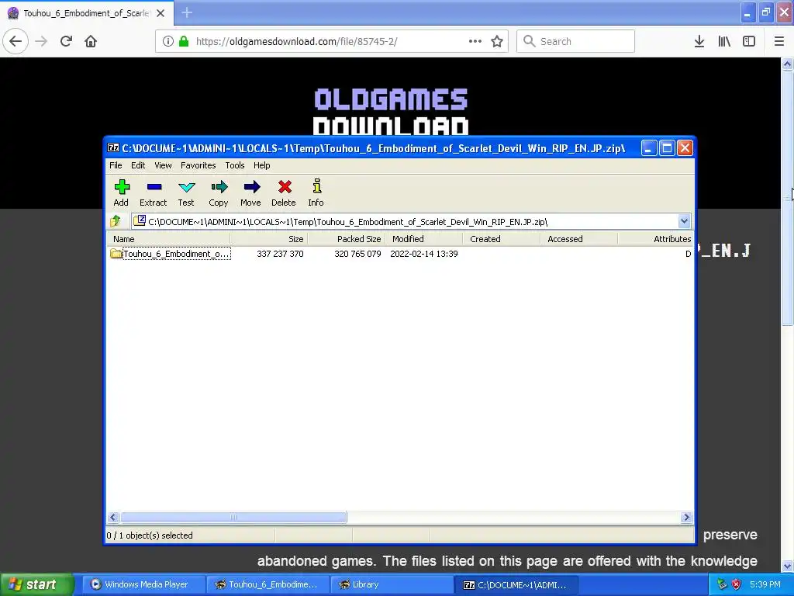
Task: Open the Tools menu in 7-Zip
Action: pyautogui.click(x=235, y=165)
